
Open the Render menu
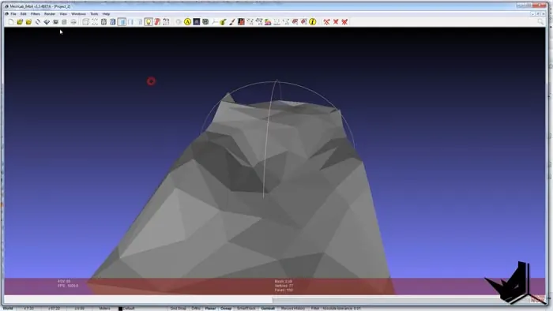(x=49, y=13)
